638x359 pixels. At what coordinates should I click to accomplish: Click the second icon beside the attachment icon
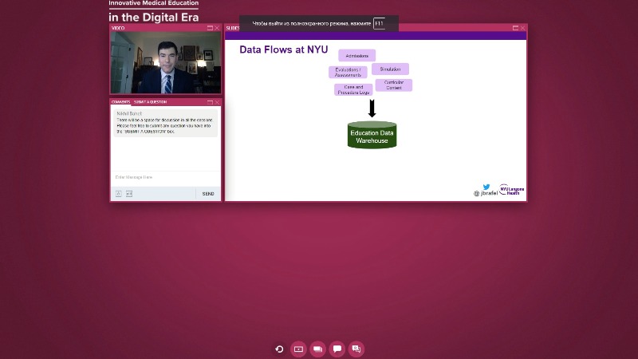pos(129,194)
